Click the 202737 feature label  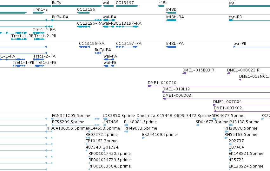[x=236, y=141]
